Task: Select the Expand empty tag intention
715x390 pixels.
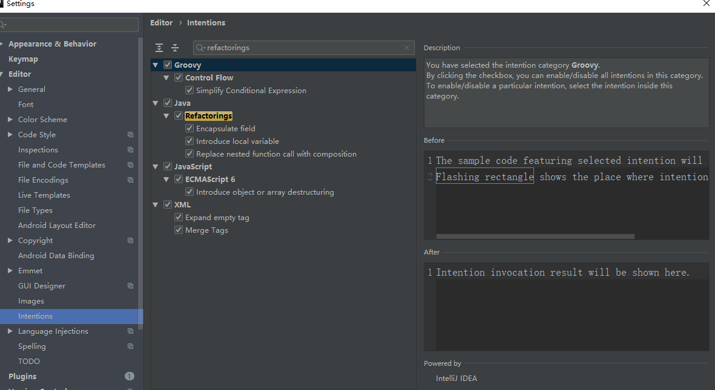Action: coord(217,218)
